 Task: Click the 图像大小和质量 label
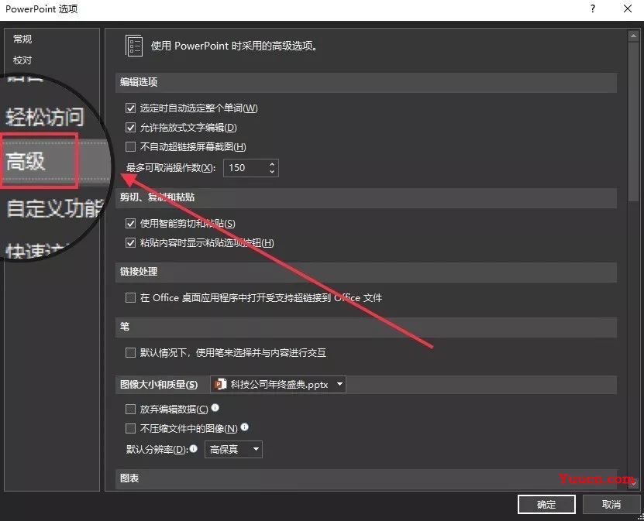(159, 385)
